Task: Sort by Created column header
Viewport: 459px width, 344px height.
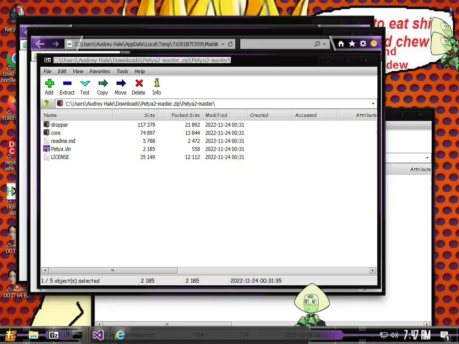Action: click(269, 115)
